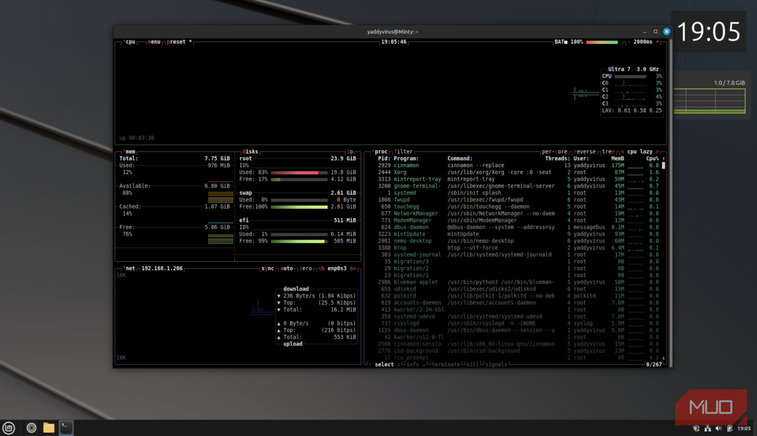Image resolution: width=757 pixels, height=436 pixels.
Task: Launch the Files folder icon in taskbar
Action: tap(49, 428)
